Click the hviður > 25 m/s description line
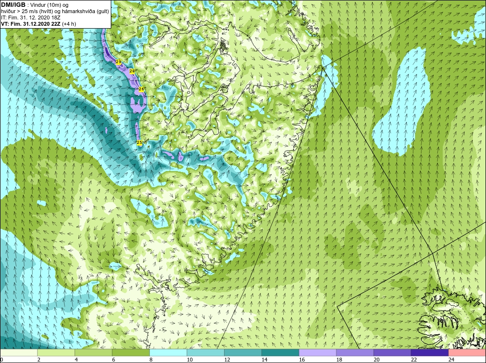The height and width of the screenshot is (363, 486). [x=55, y=12]
